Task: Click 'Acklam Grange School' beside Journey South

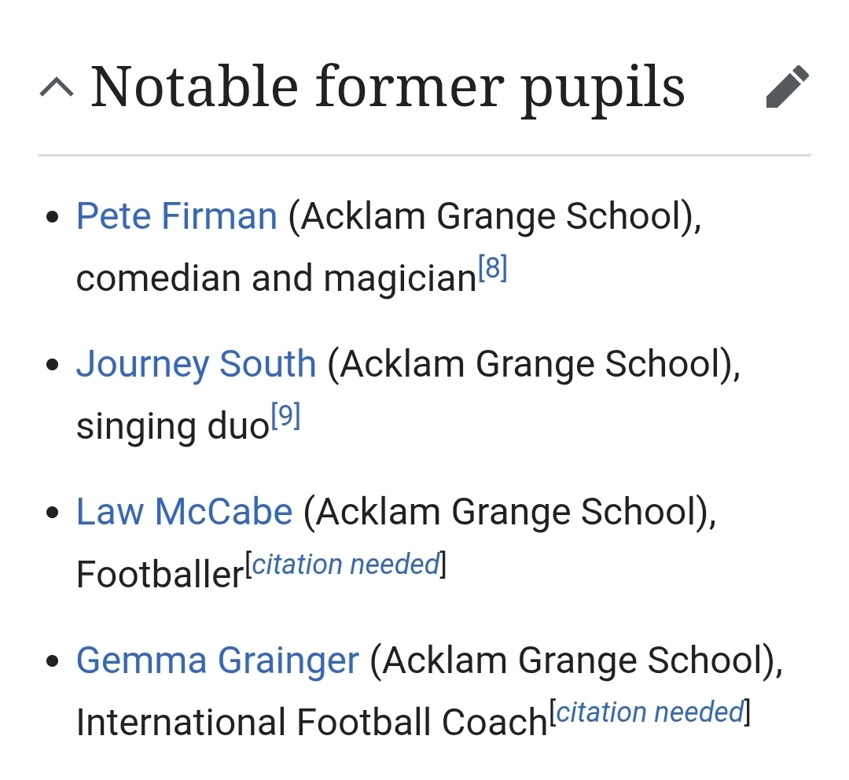Action: pos(534,364)
